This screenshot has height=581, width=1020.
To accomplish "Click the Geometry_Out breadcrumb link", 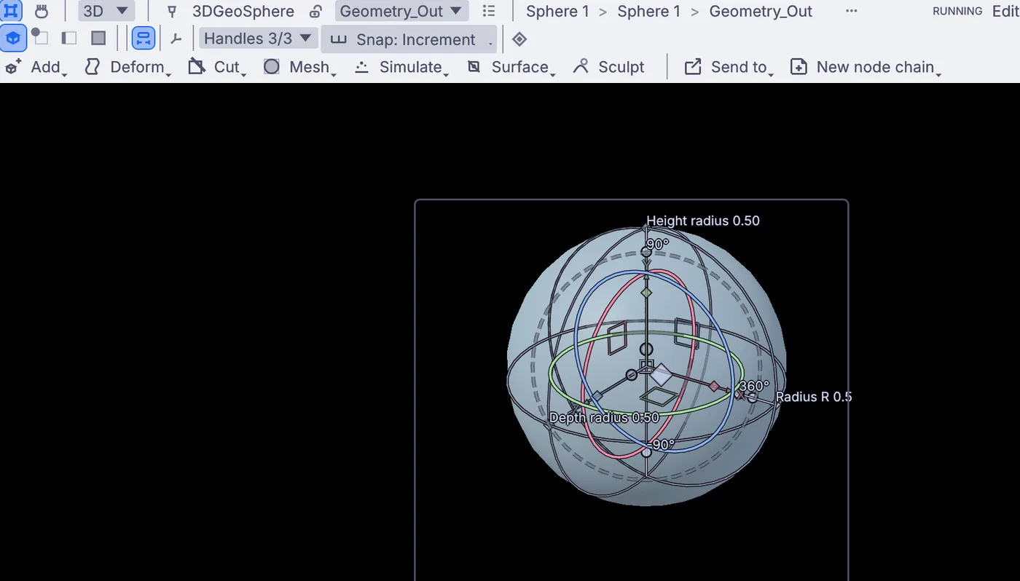I will [x=761, y=11].
